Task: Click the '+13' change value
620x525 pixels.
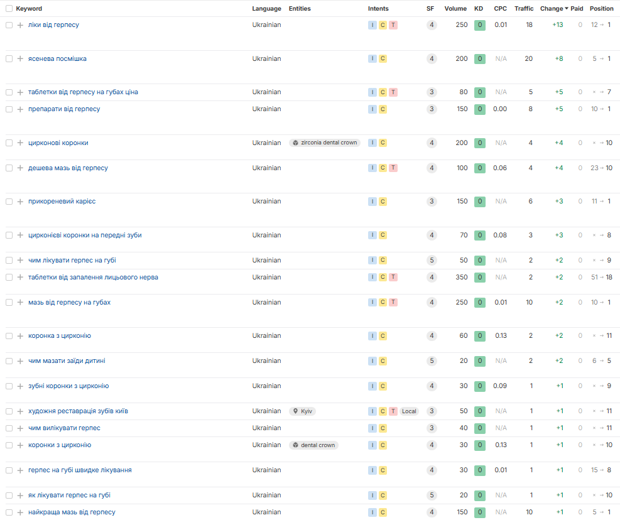Action: coord(558,25)
